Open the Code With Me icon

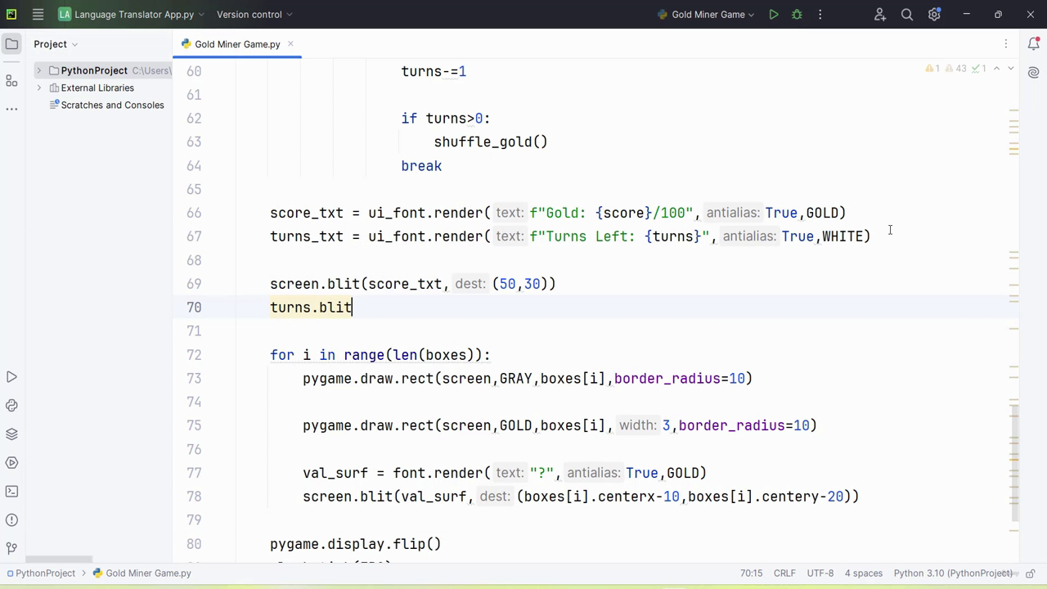880,15
